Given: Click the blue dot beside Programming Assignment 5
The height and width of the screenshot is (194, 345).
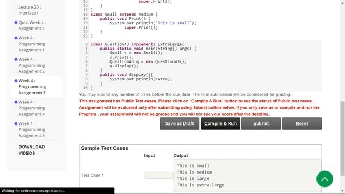Looking at the screenshot, I should [x=16, y=123].
